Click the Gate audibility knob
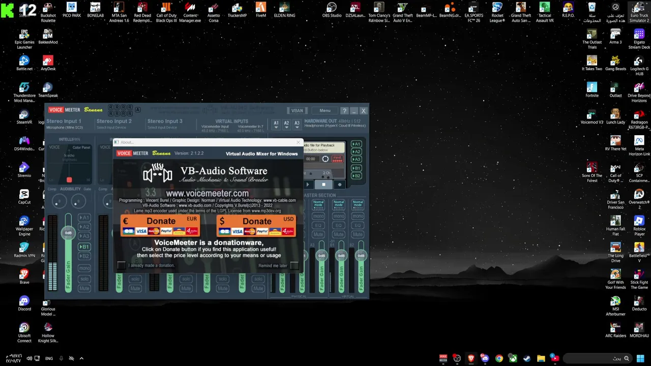This screenshot has width=651, height=366. tap(78, 202)
